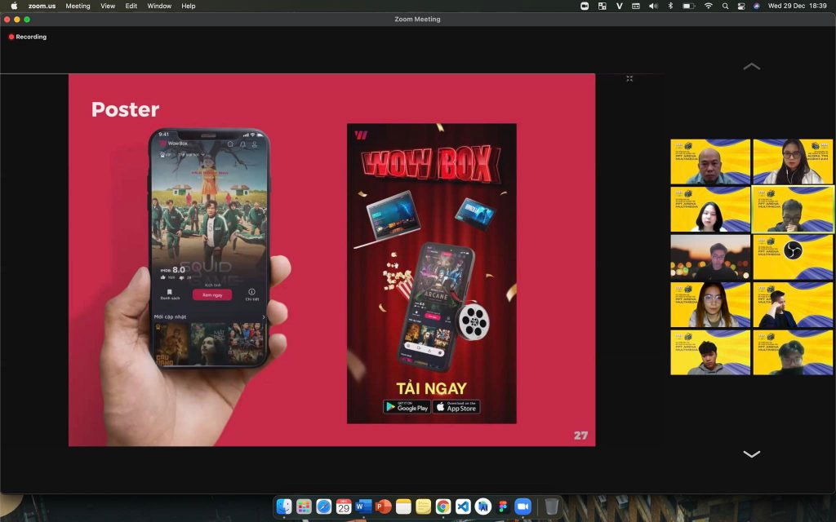836x522 pixels.
Task: Click the exit-fullscreen arrows icon beside the slide
Action: click(629, 78)
